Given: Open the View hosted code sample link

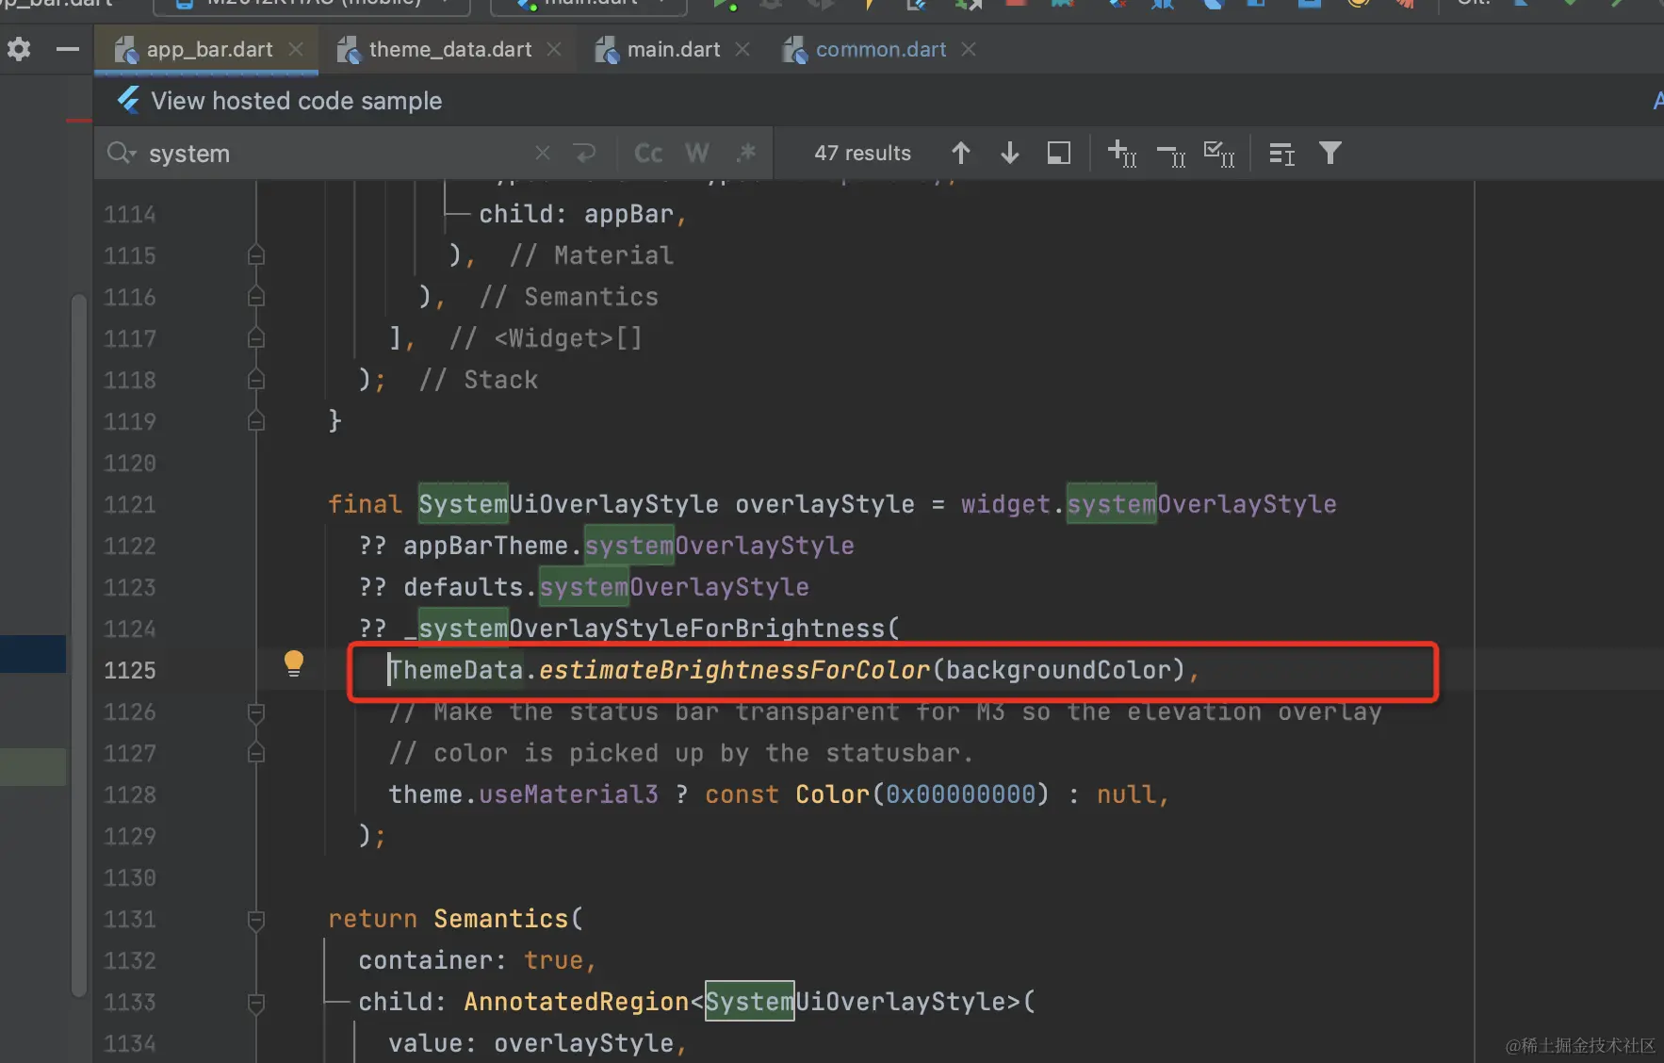Looking at the screenshot, I should (296, 101).
